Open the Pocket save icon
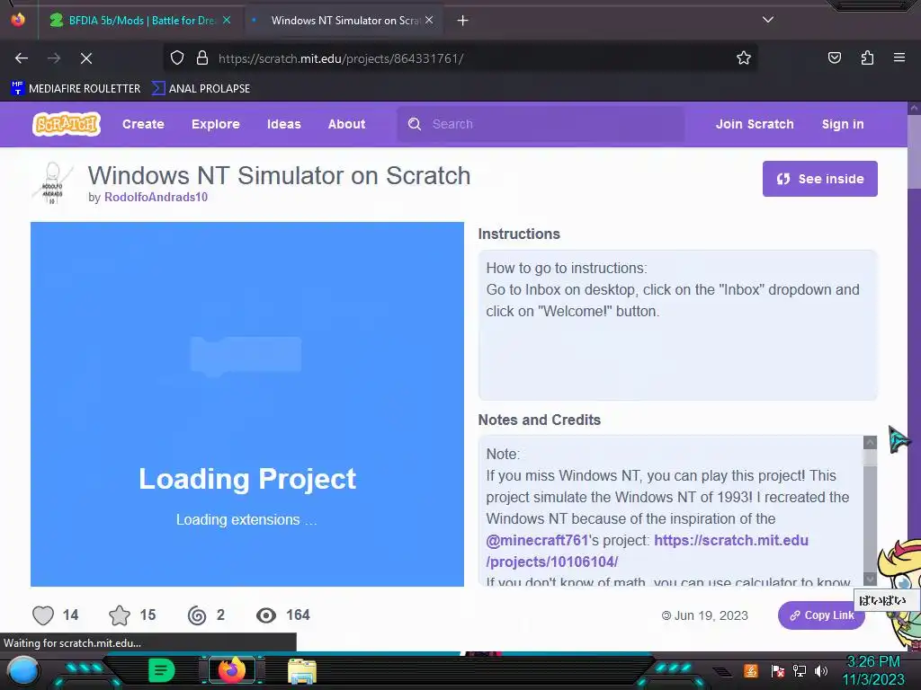Screen dimensions: 921x690 (x=835, y=57)
